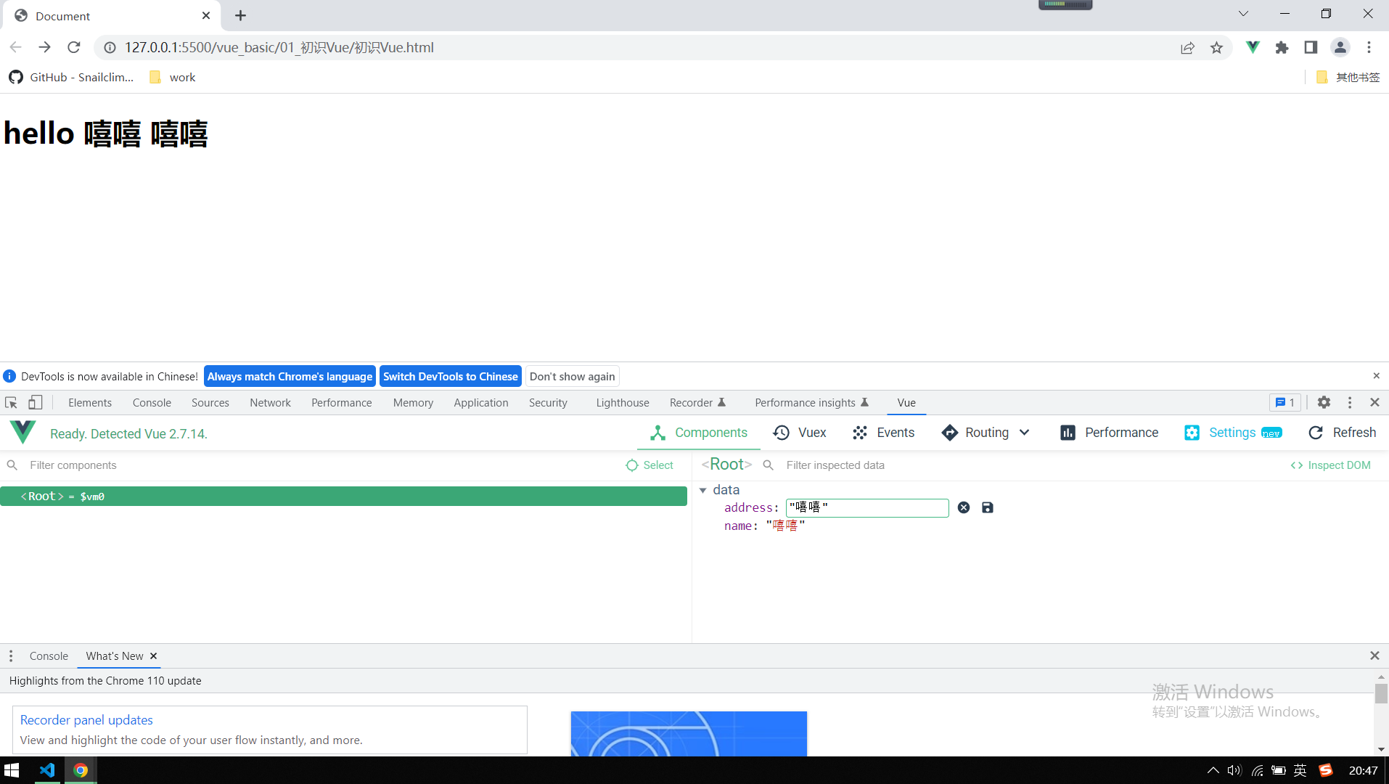
Task: Dismiss the DevTools language info bar
Action: pos(1376,376)
